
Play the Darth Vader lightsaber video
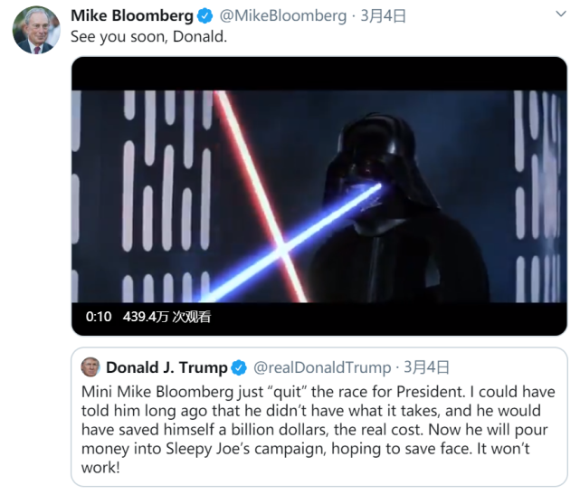[x=319, y=196]
